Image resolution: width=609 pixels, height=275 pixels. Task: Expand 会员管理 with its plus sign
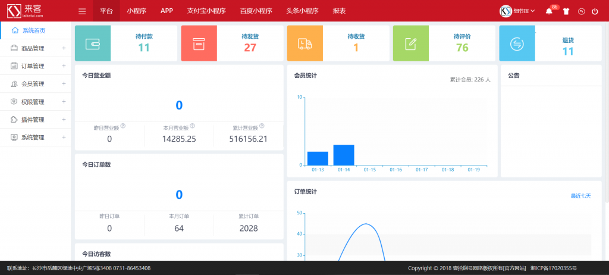[x=64, y=84]
